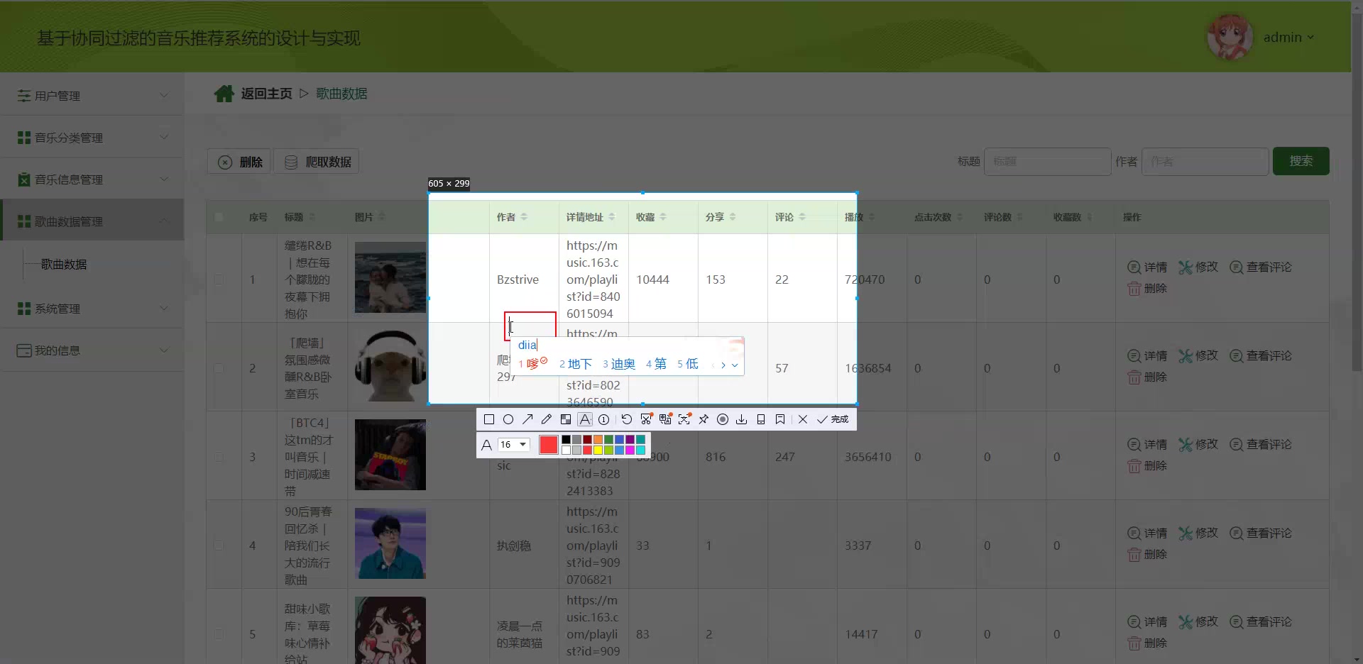
Task: Undo the last screenshot annotation
Action: [x=626, y=419]
